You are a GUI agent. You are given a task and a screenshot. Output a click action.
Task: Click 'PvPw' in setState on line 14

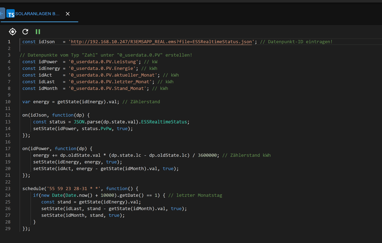pos(106,129)
